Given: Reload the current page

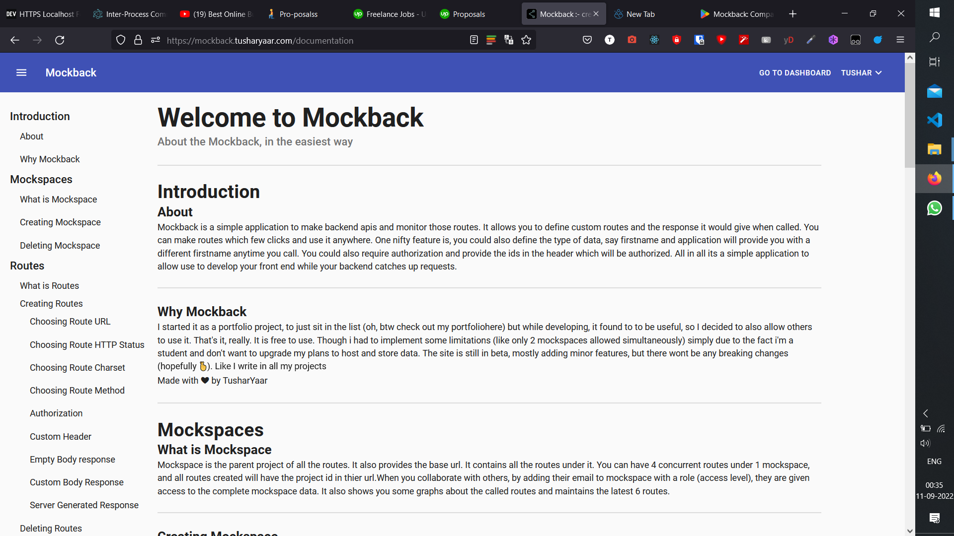Looking at the screenshot, I should 60,40.
